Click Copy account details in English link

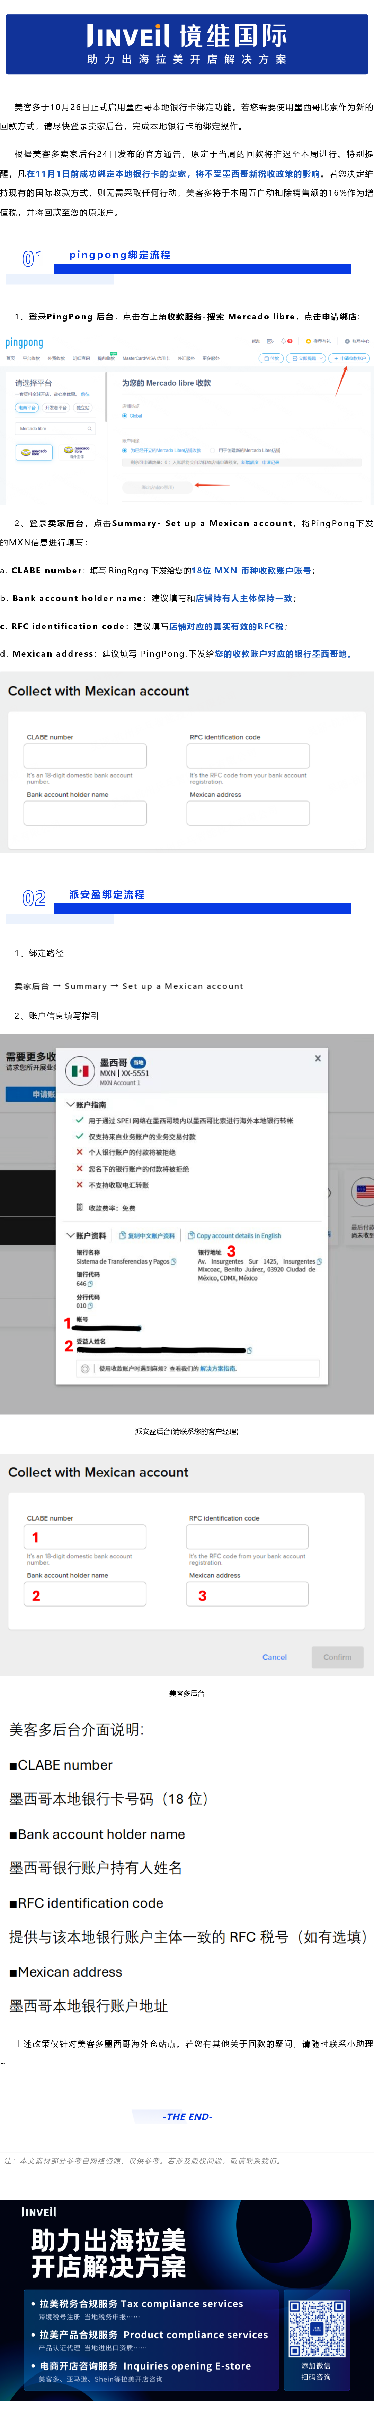pyautogui.click(x=235, y=1236)
